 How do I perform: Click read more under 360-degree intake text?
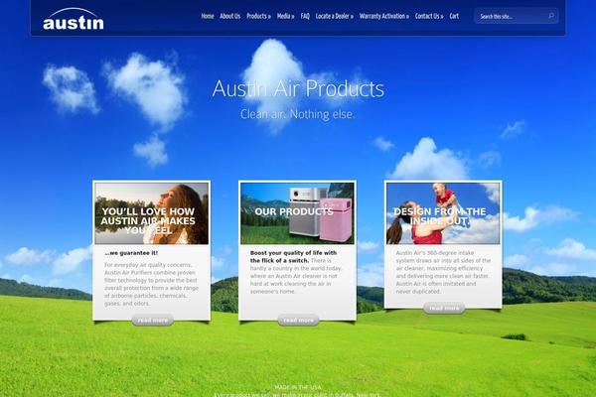[444, 308]
